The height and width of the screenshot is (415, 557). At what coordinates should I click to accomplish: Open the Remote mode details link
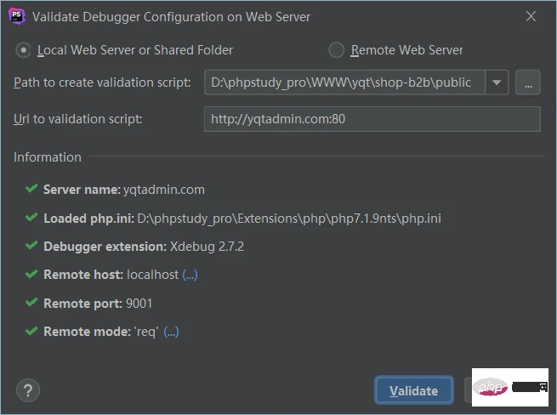pos(171,332)
